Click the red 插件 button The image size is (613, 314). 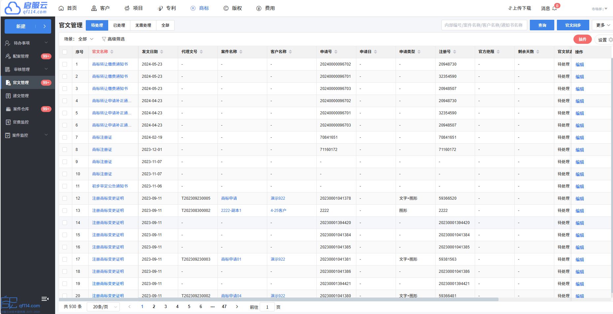[583, 40]
